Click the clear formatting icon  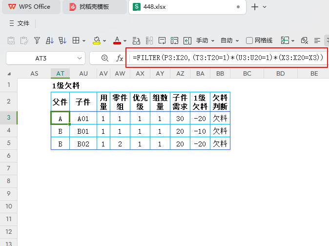click(x=305, y=40)
